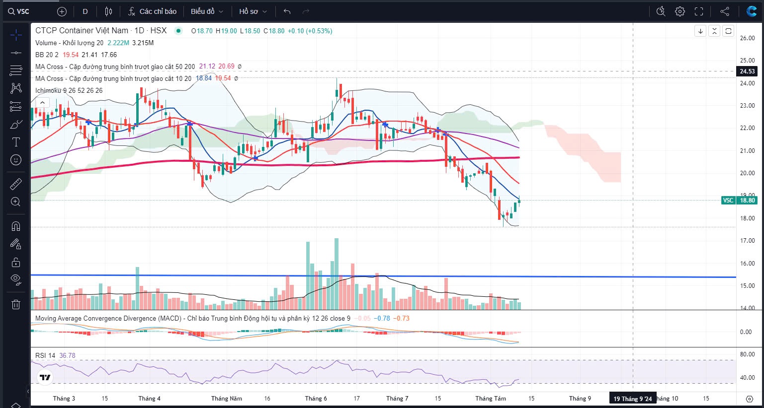Screen dimensions: 764x408
Task: Select the forecast and position tool
Action: (16, 106)
